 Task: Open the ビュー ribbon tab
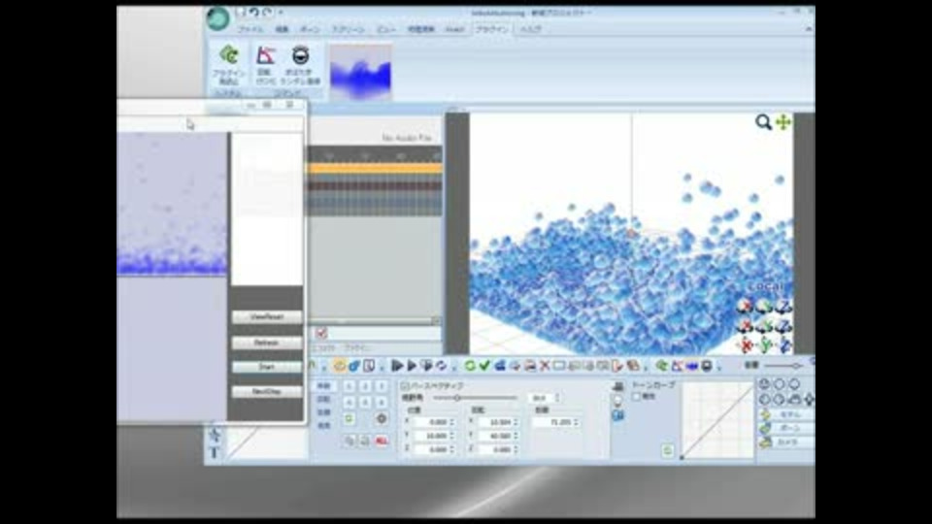click(385, 29)
